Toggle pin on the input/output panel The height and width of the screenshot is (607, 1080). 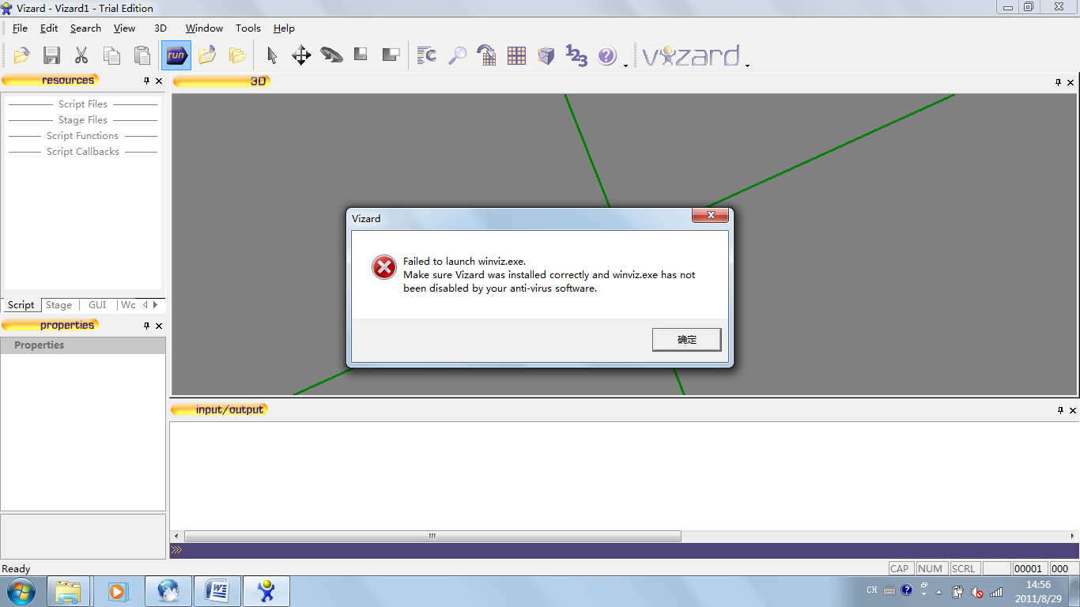click(1060, 410)
